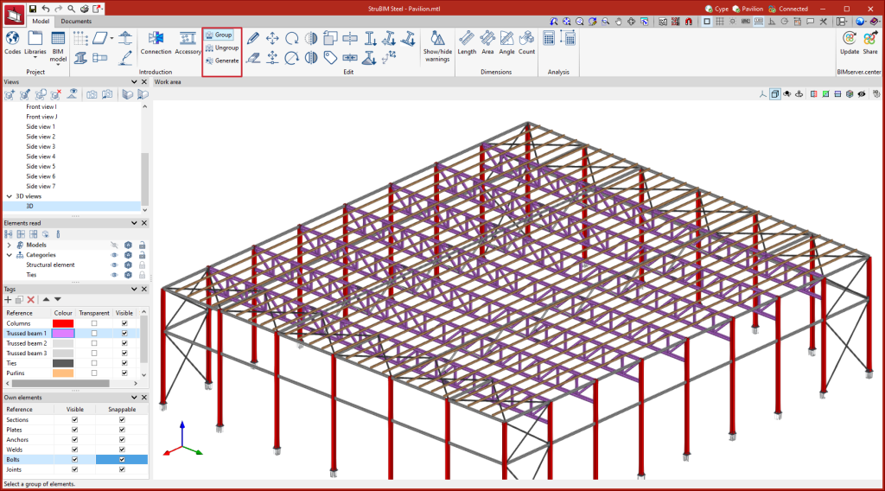Toggle Snappable checkbox for Welds
The height and width of the screenshot is (491, 885).
click(x=122, y=450)
